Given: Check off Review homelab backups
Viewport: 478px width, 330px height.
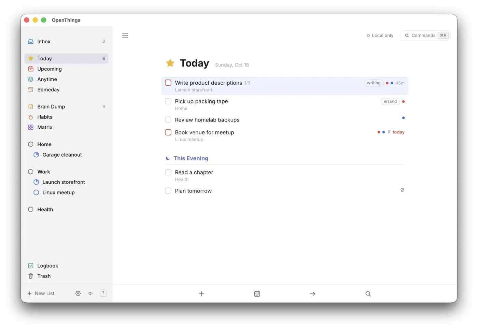Looking at the screenshot, I should [x=168, y=120].
